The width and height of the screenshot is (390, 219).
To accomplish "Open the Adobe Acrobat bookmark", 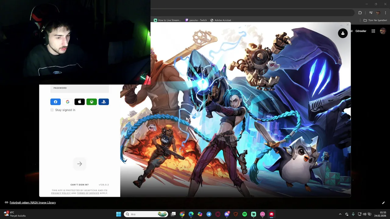I will click(221, 20).
